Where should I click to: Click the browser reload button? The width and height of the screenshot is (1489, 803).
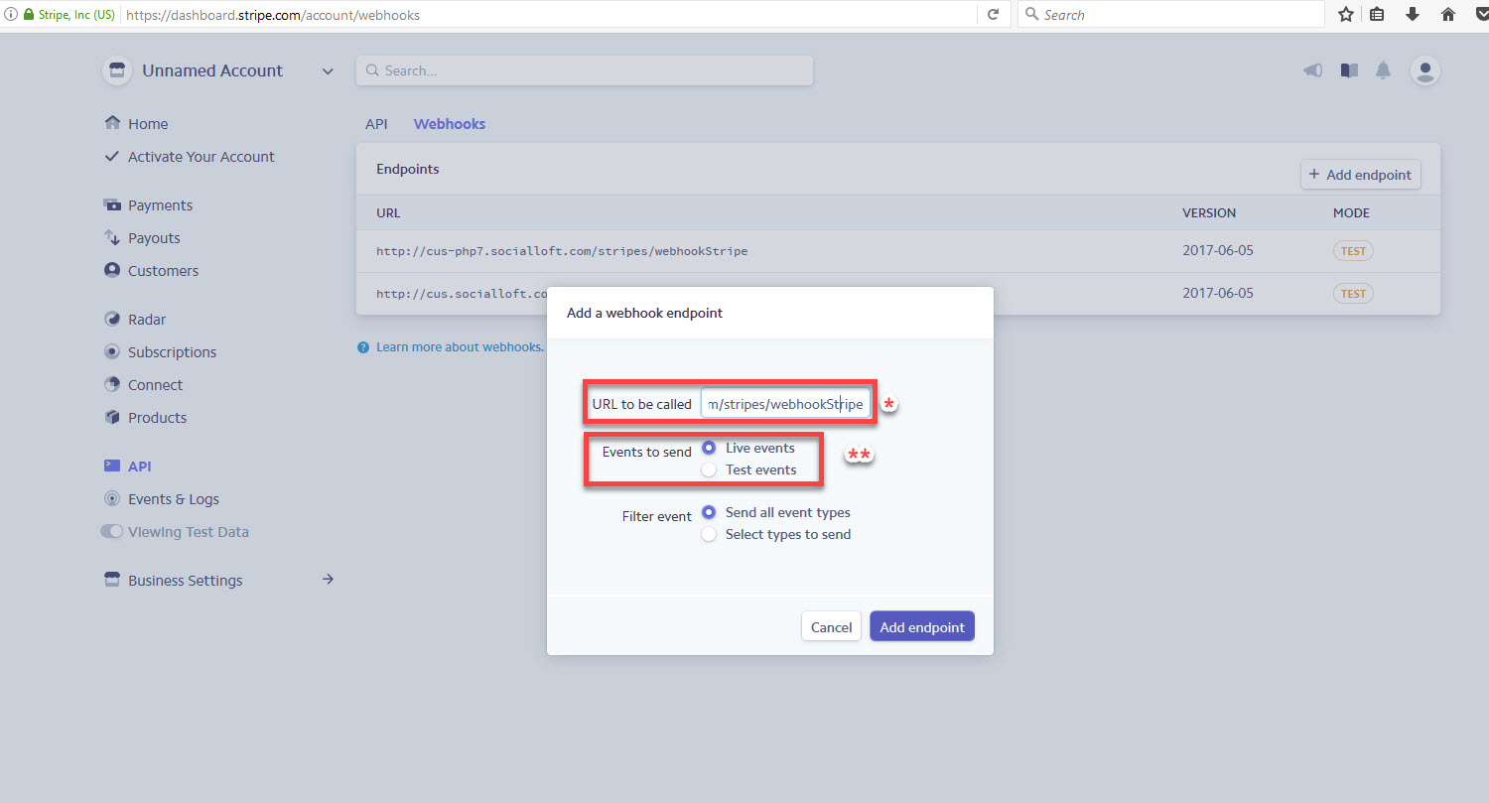pyautogui.click(x=993, y=14)
